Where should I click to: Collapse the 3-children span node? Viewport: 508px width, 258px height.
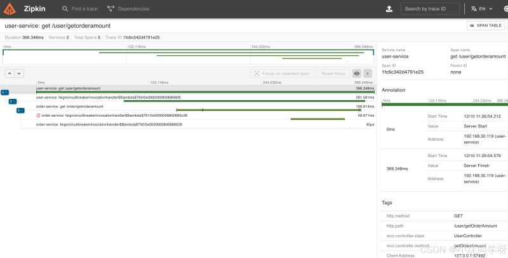pos(12,101)
